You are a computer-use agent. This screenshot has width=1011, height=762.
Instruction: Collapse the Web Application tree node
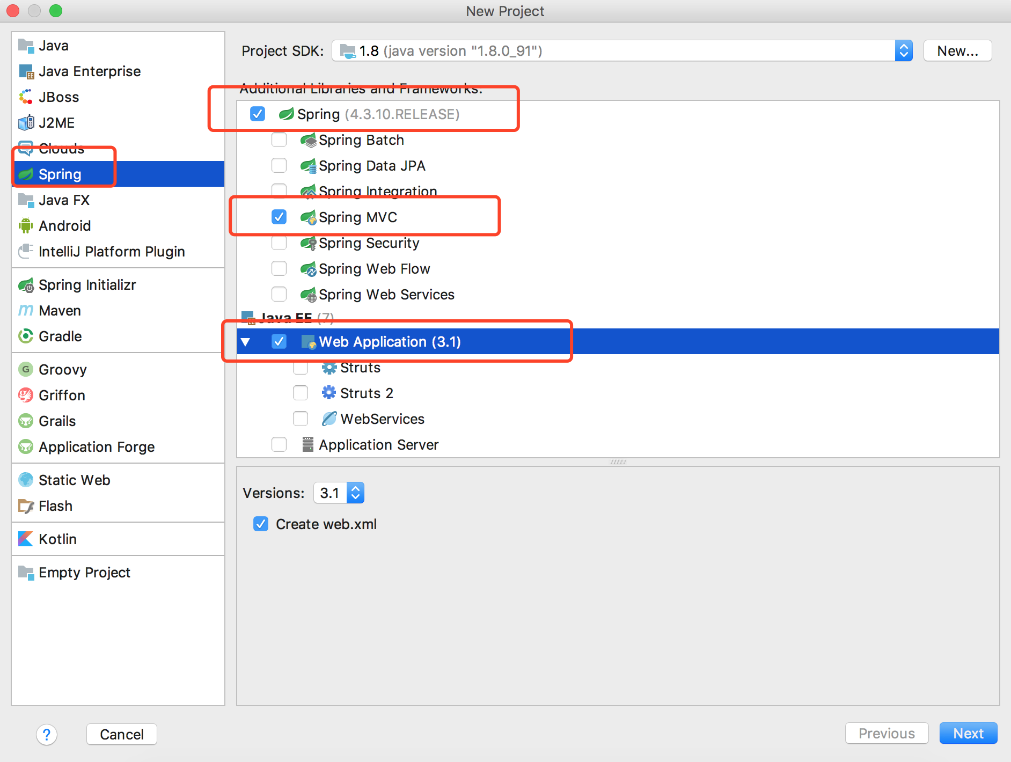coord(246,342)
